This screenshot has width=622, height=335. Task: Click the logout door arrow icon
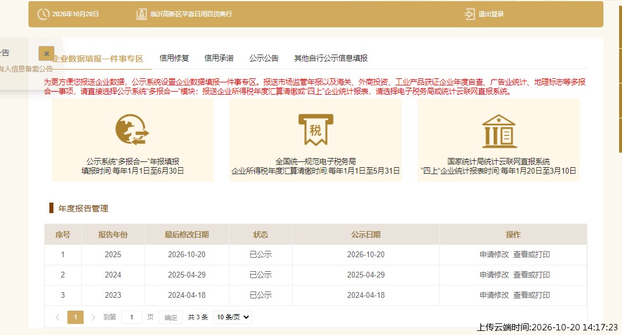(x=470, y=15)
